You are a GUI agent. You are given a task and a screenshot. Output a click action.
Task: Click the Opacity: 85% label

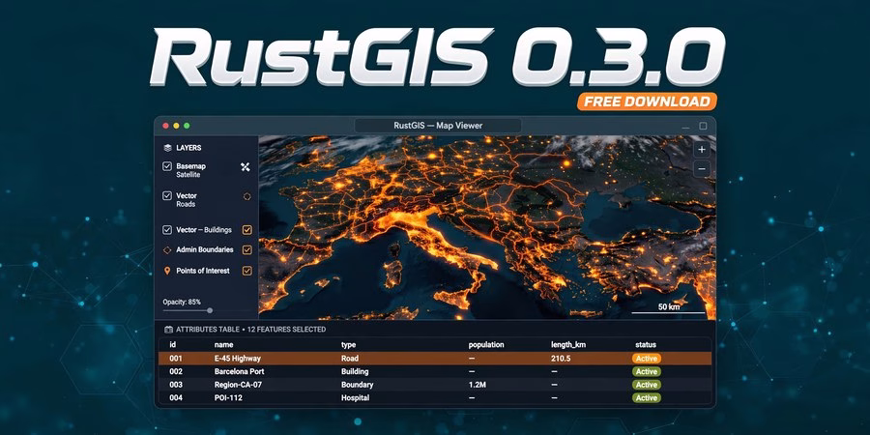pyautogui.click(x=182, y=302)
